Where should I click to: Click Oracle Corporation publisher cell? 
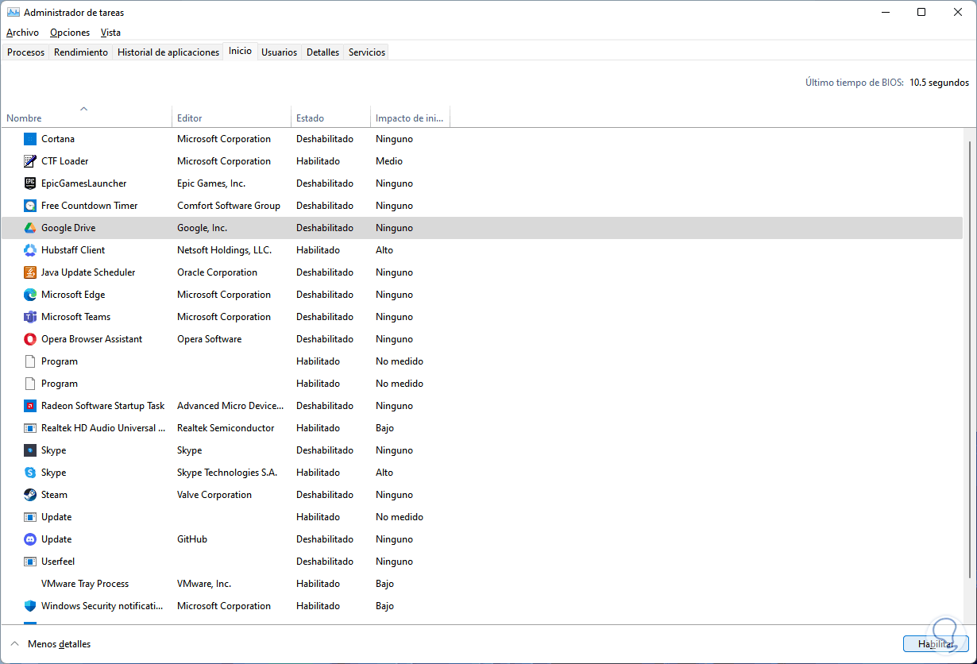pos(217,272)
